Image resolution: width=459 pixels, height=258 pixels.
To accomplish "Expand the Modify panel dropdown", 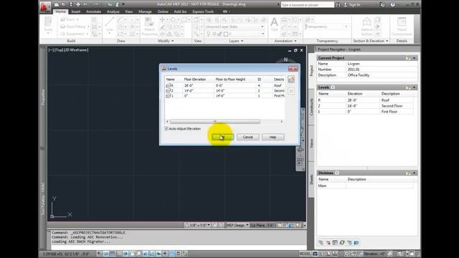I will click(x=166, y=41).
